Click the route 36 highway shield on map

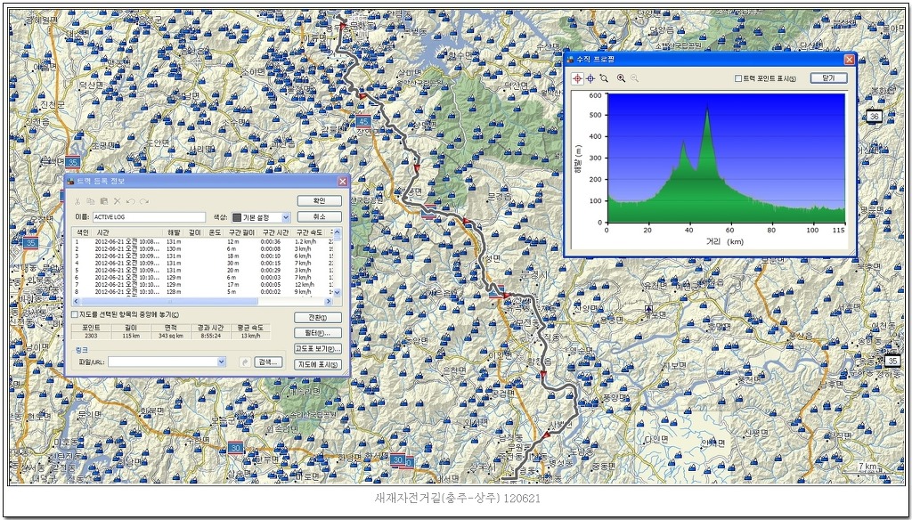(873, 117)
